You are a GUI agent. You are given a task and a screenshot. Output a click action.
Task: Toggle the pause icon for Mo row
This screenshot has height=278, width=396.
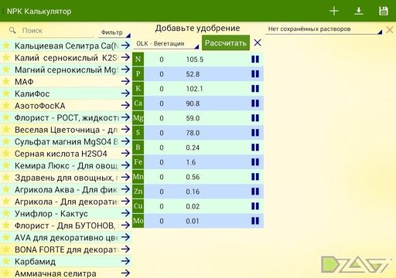[x=255, y=221]
